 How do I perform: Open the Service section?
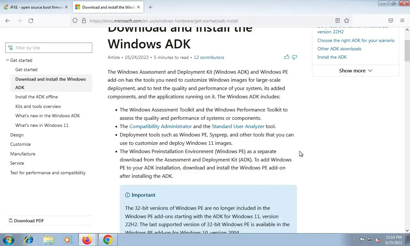(17, 163)
